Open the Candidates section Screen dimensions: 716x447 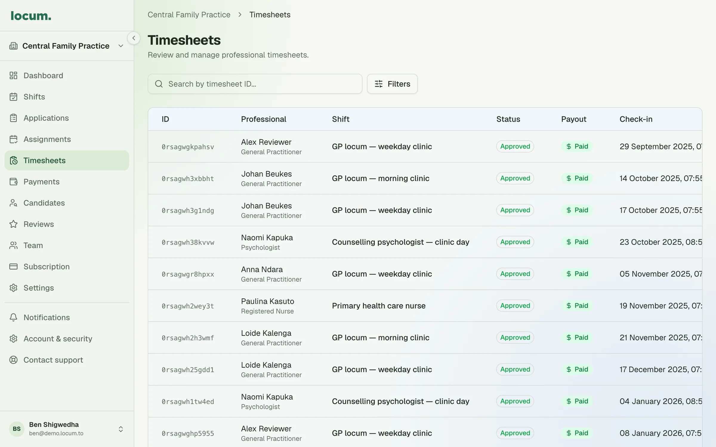pos(67,203)
